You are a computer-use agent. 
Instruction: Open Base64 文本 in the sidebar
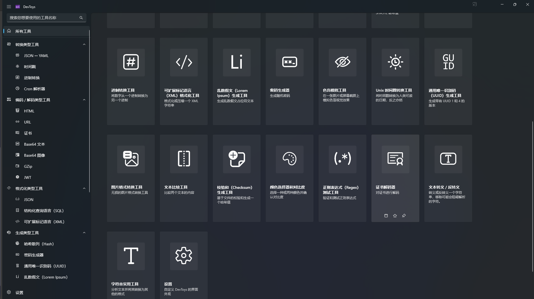pyautogui.click(x=46, y=144)
